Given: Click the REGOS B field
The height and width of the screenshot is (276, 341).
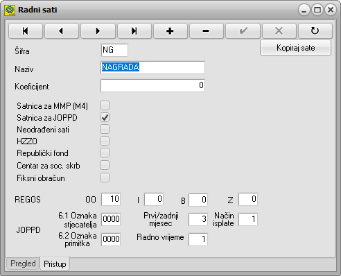Looking at the screenshot, I should tap(198, 200).
